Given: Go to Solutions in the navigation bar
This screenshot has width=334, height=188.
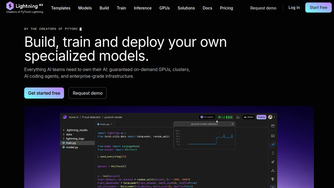Looking at the screenshot, I should pos(186,8).
